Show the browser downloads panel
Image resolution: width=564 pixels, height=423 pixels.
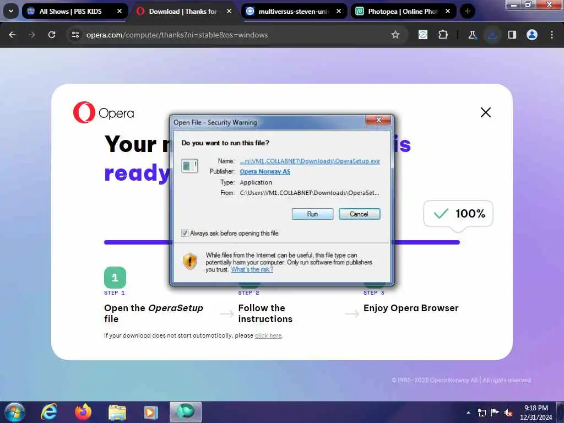492,35
